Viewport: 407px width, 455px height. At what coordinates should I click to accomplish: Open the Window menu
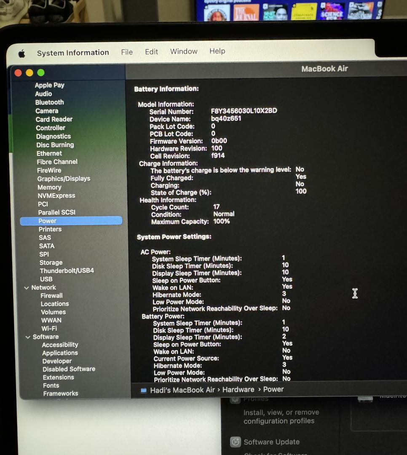[x=183, y=51]
